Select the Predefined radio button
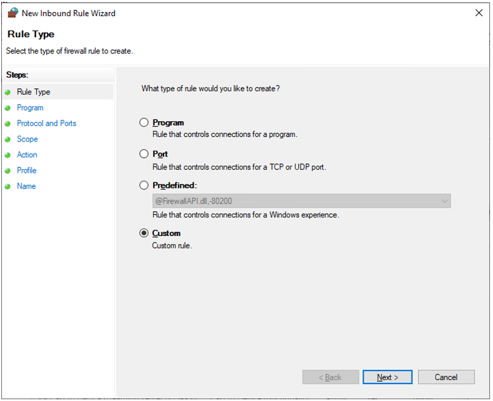Screen dimensions: 493x401 [144, 185]
